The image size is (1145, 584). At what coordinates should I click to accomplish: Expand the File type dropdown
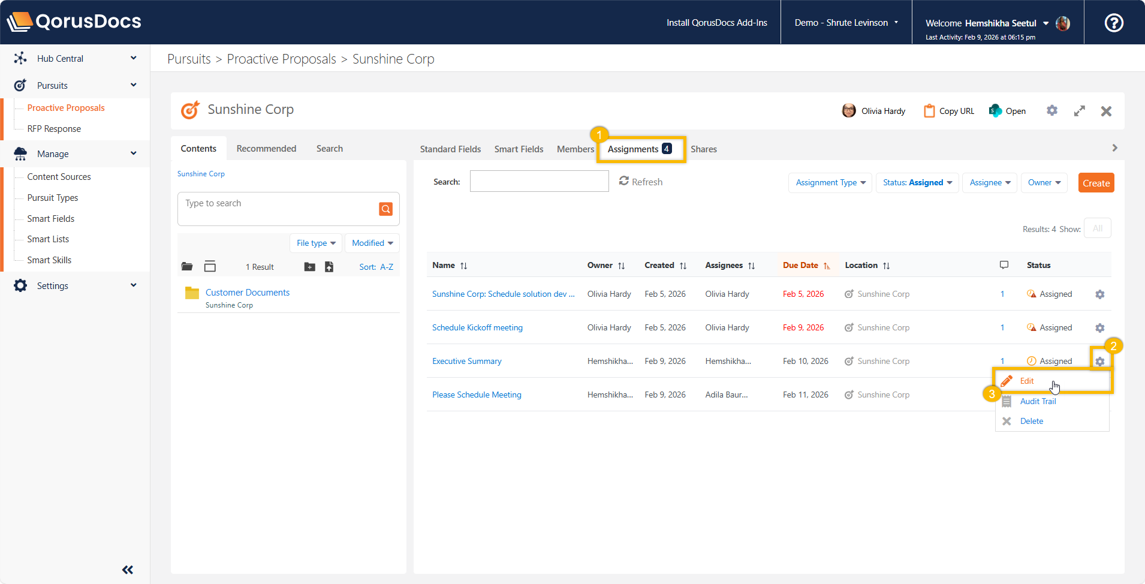[316, 243]
